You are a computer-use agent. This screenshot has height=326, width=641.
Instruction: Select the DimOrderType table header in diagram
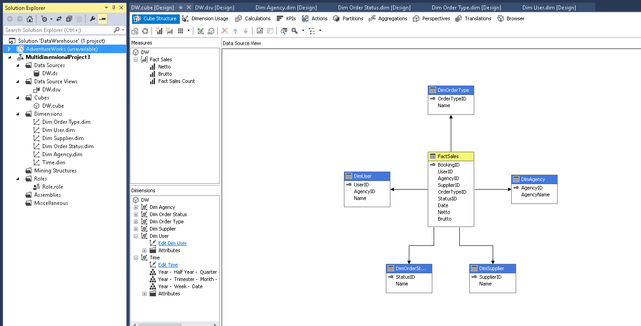pyautogui.click(x=451, y=90)
